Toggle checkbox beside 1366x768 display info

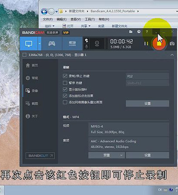pyautogui.click(x=25, y=55)
